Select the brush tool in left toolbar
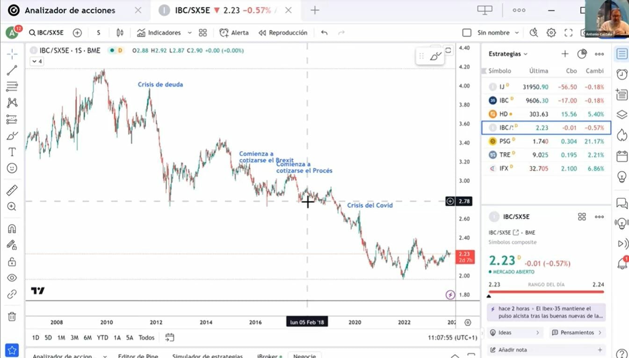Screen dimensions: 629x358 pos(12,136)
